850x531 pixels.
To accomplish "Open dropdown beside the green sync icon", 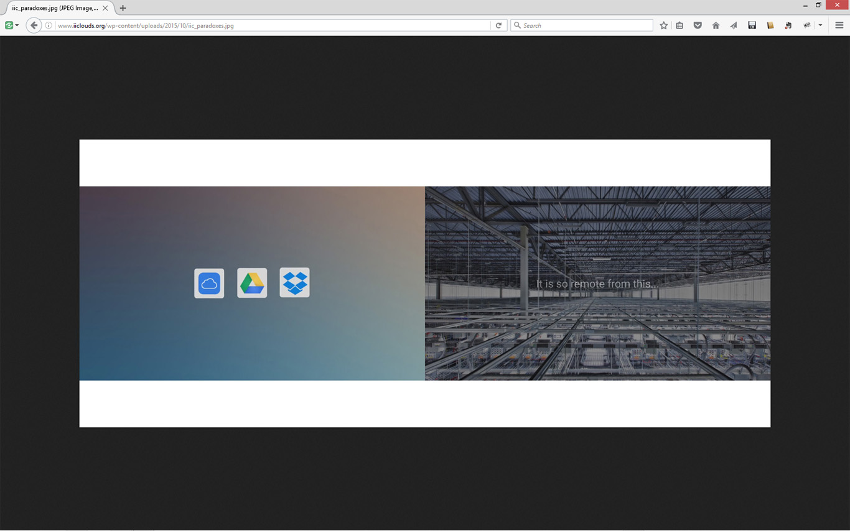I will (x=17, y=25).
